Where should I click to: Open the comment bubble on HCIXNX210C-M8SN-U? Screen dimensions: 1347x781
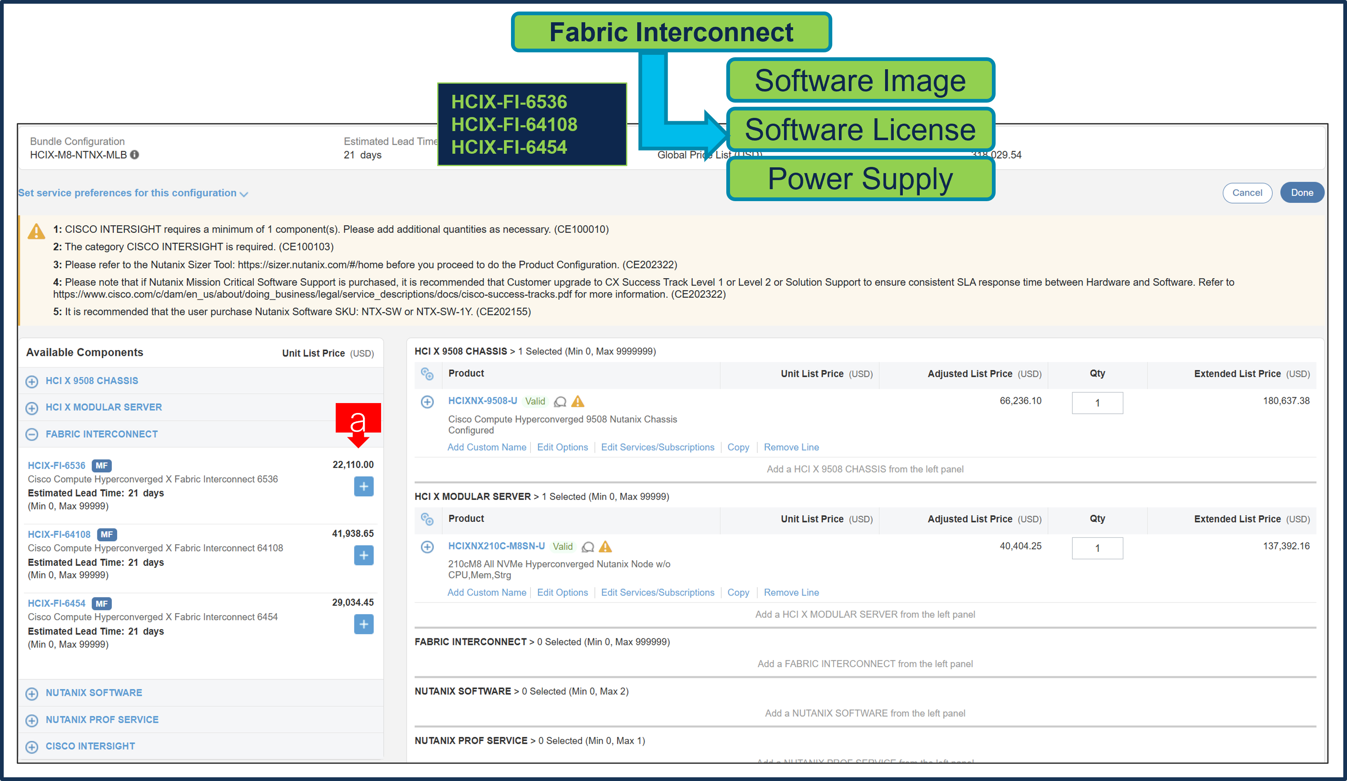click(x=589, y=546)
